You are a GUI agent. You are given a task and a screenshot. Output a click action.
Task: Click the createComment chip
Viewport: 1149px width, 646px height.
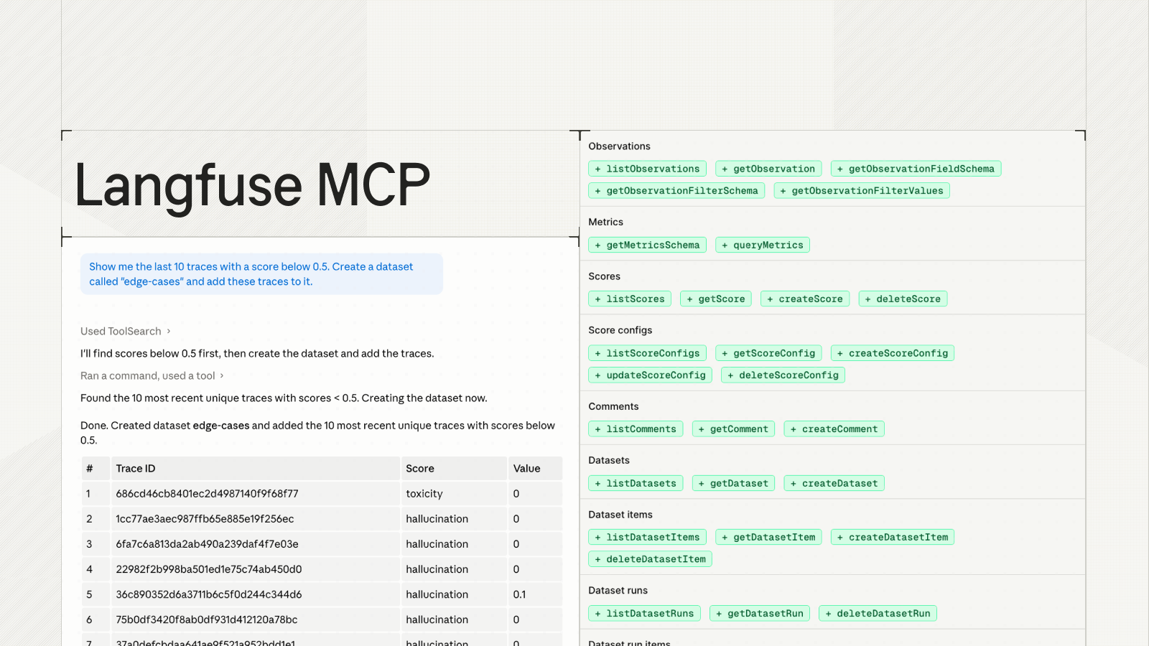coord(834,429)
